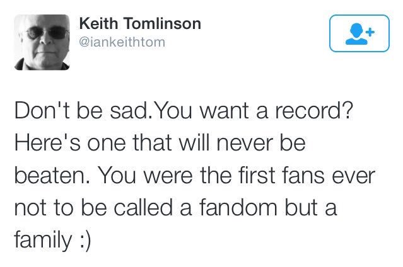Visit the @iankeithtom handle

click(x=122, y=42)
